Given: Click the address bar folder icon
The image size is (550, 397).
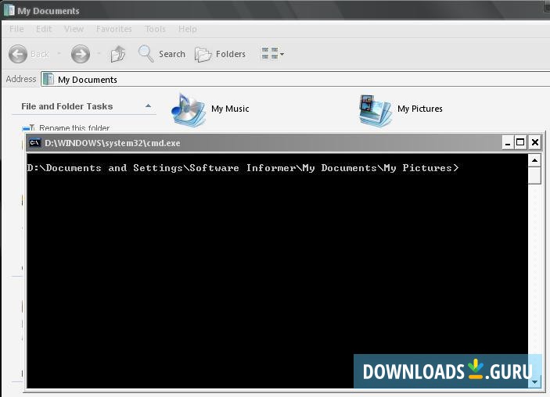Looking at the screenshot, I should 49,79.
